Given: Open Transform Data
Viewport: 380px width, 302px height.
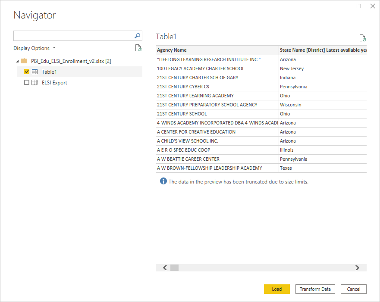Looking at the screenshot, I should pyautogui.click(x=315, y=289).
